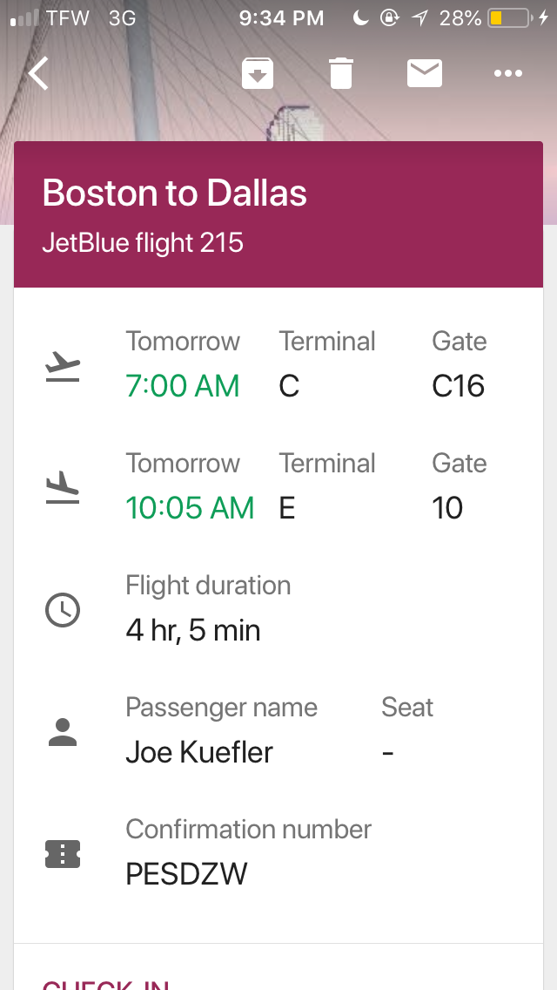Tap departure gate C16
Image resolution: width=557 pixels, height=990 pixels.
click(x=458, y=386)
